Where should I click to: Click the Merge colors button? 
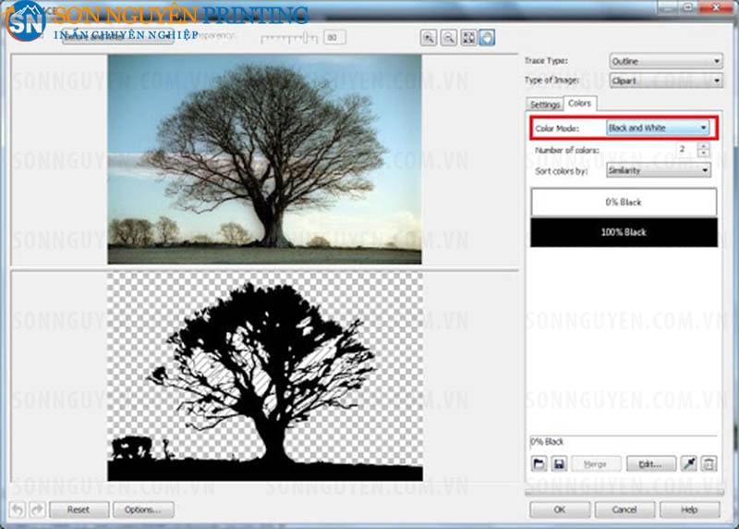pyautogui.click(x=596, y=464)
